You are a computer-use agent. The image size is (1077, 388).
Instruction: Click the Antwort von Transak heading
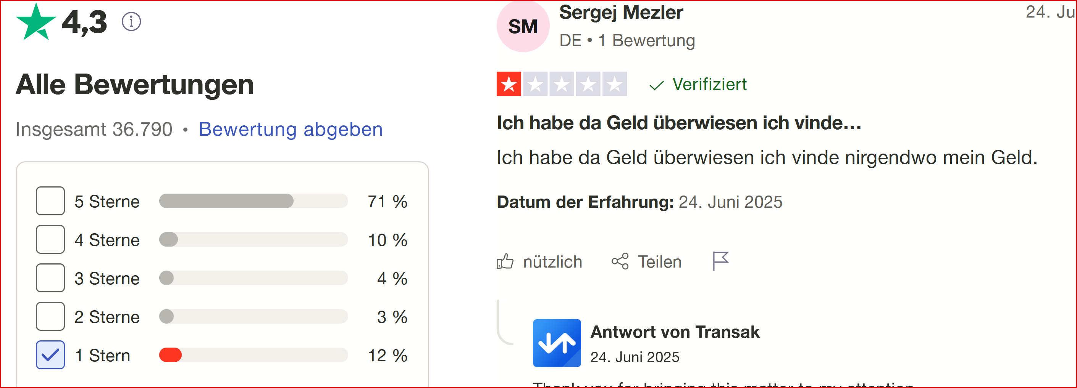point(675,332)
